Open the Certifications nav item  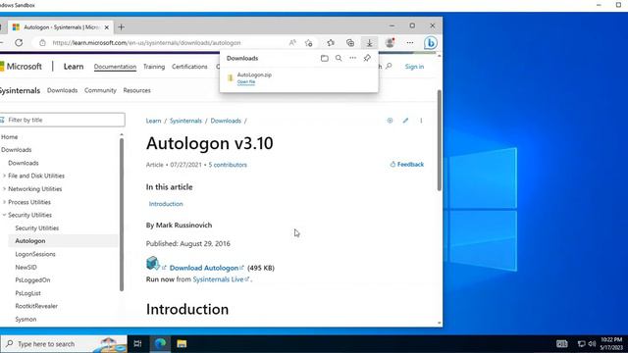189,67
